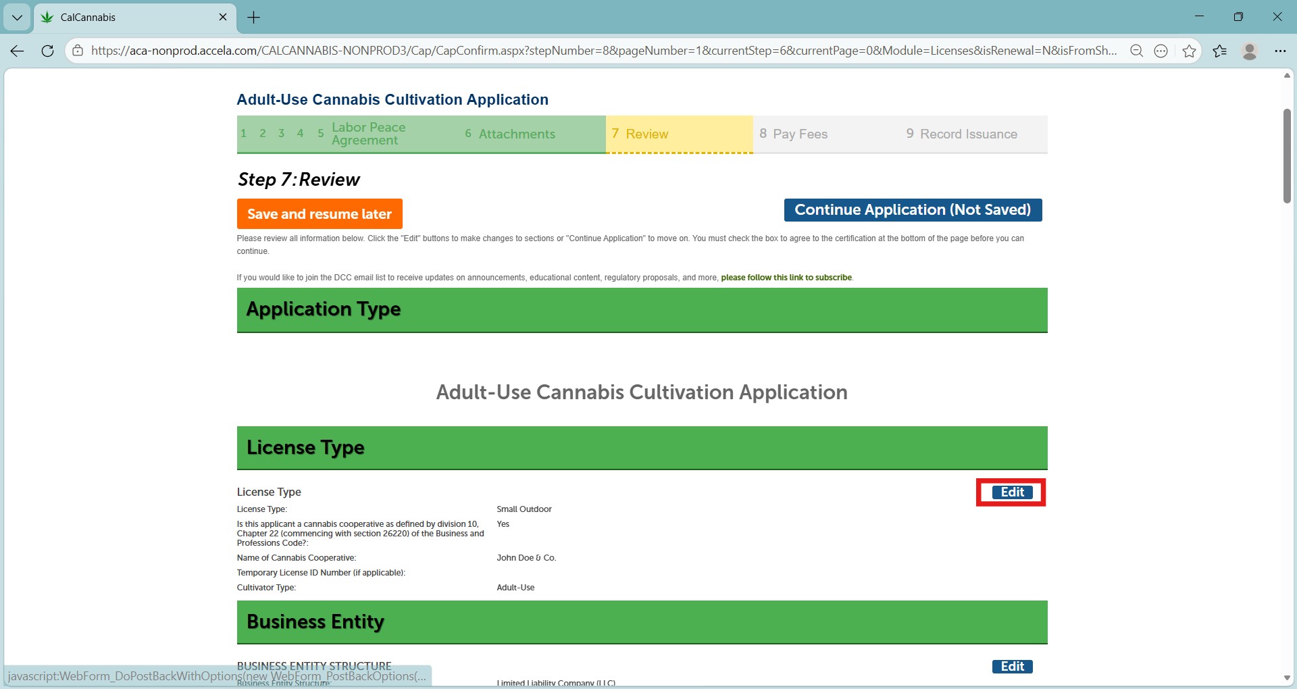
Task: Click the scrollbar down arrow
Action: pyautogui.click(x=1287, y=678)
